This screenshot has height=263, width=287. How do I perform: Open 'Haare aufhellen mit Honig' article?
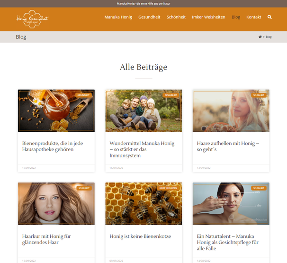[x=228, y=146]
